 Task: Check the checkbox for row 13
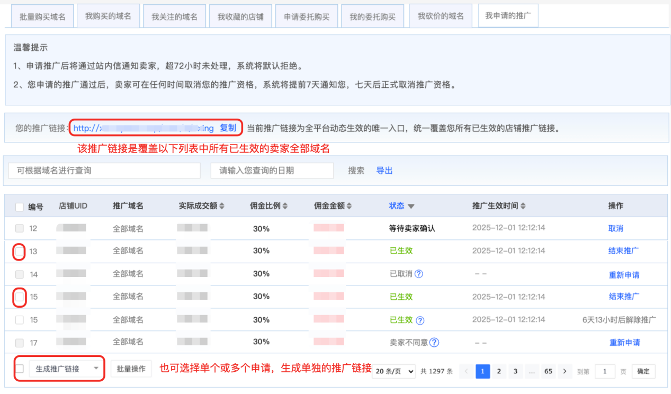click(x=20, y=251)
